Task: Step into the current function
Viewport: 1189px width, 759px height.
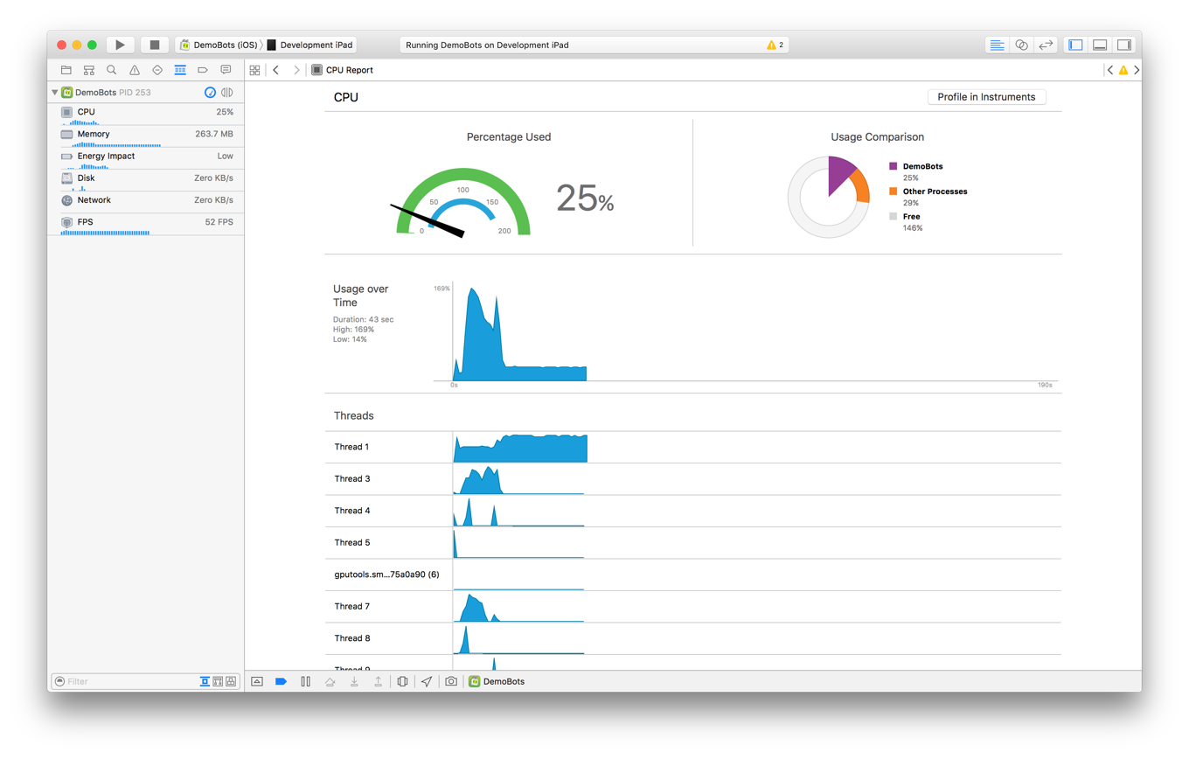Action: click(x=354, y=681)
